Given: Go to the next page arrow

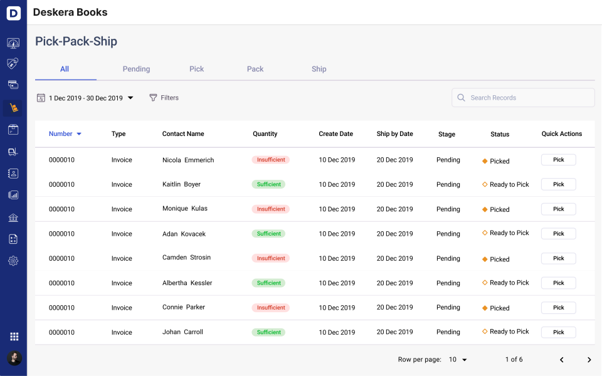Looking at the screenshot, I should (589, 360).
